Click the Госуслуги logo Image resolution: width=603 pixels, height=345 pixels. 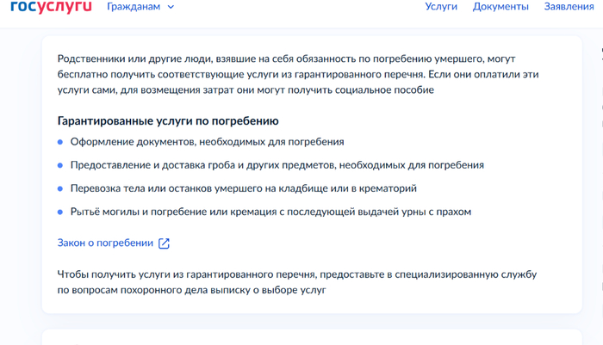click(x=51, y=7)
